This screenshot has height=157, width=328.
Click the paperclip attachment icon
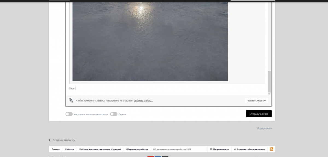click(x=71, y=100)
